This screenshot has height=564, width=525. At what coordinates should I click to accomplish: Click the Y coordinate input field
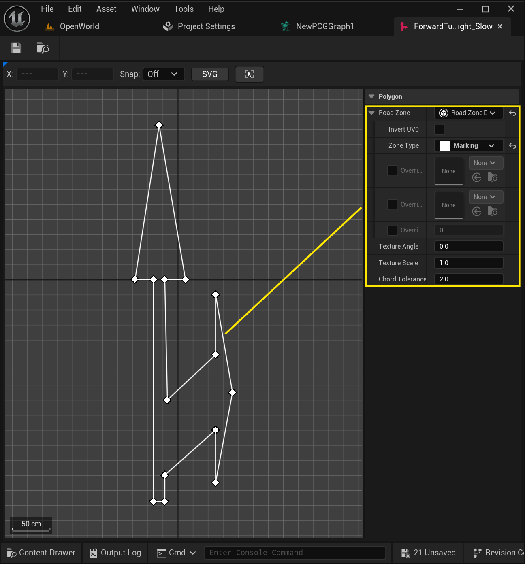tap(92, 74)
